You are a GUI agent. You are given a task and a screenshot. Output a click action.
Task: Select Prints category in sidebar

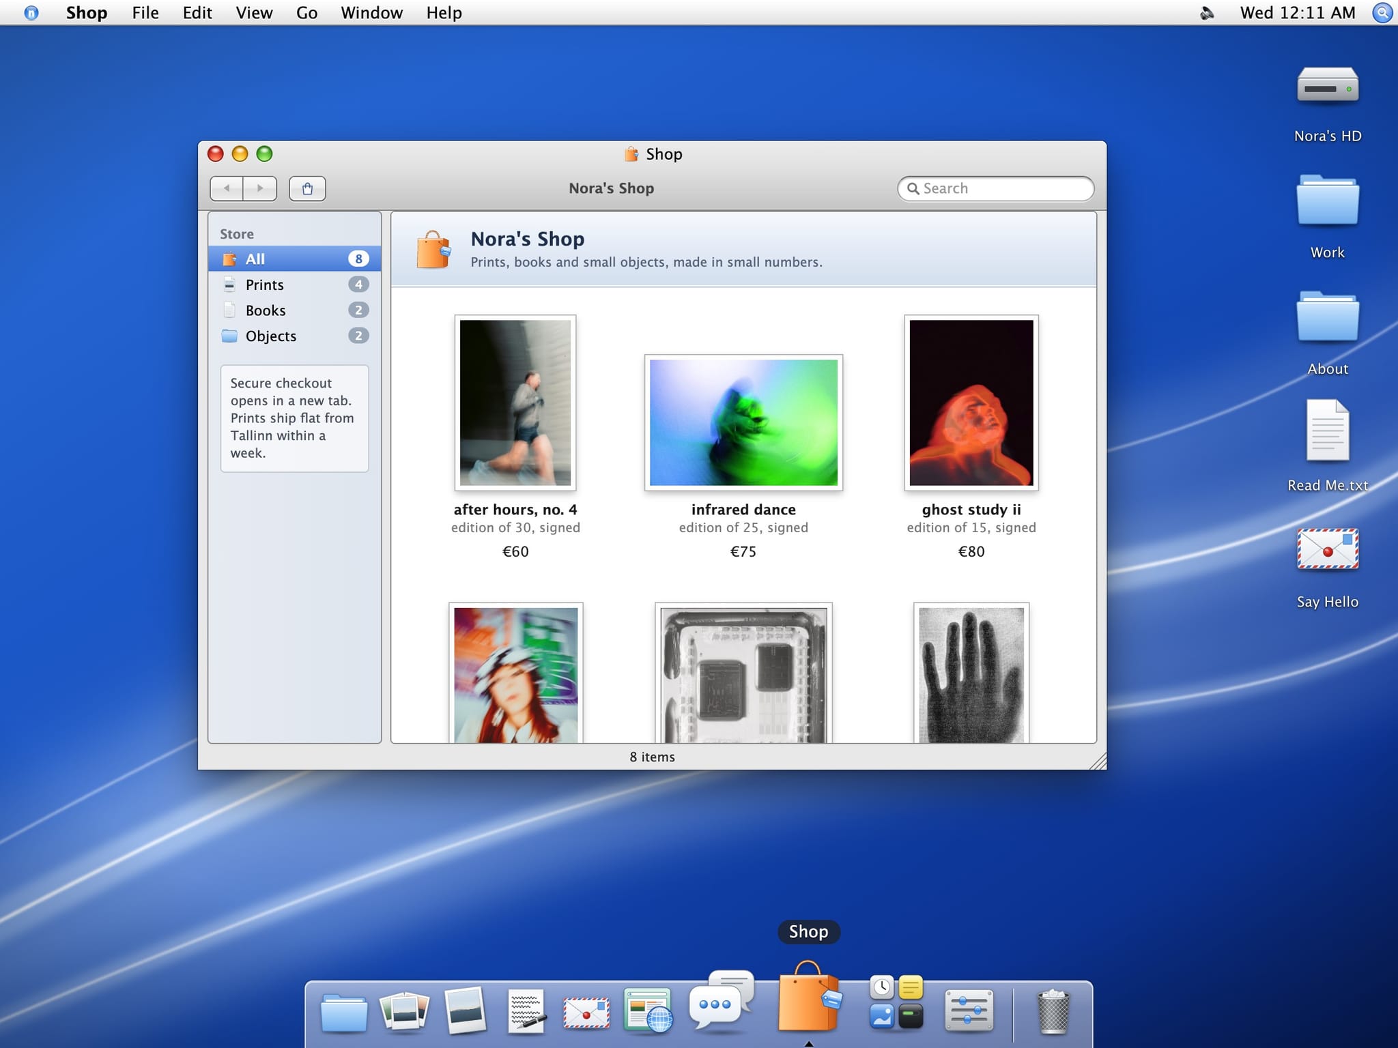[294, 285]
